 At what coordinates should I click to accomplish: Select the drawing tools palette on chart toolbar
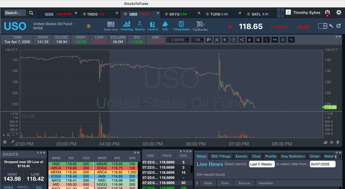point(209,40)
